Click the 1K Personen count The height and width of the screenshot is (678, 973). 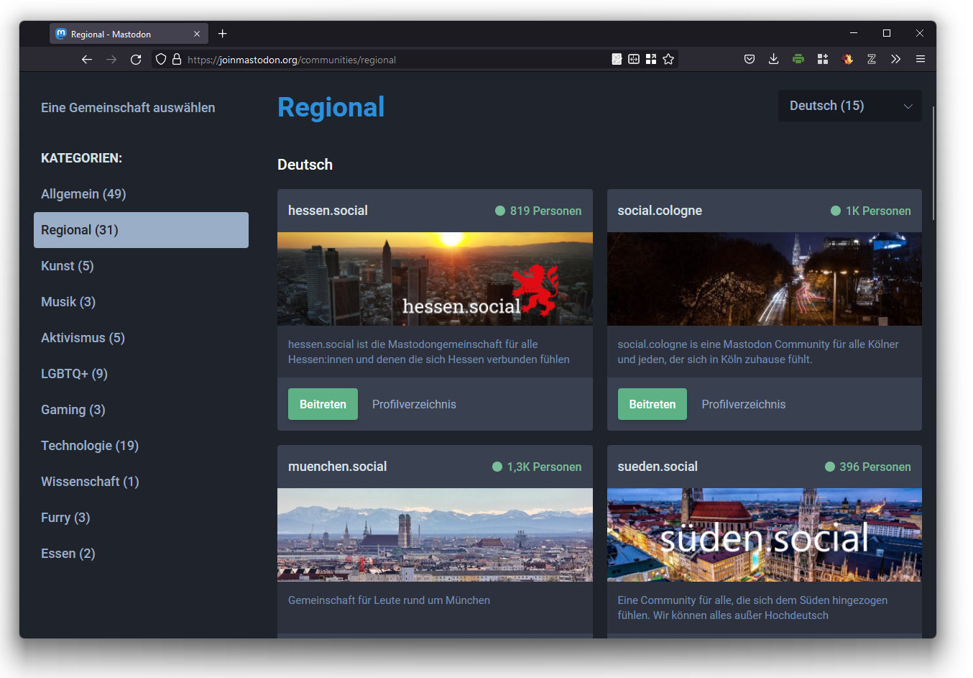pos(871,211)
